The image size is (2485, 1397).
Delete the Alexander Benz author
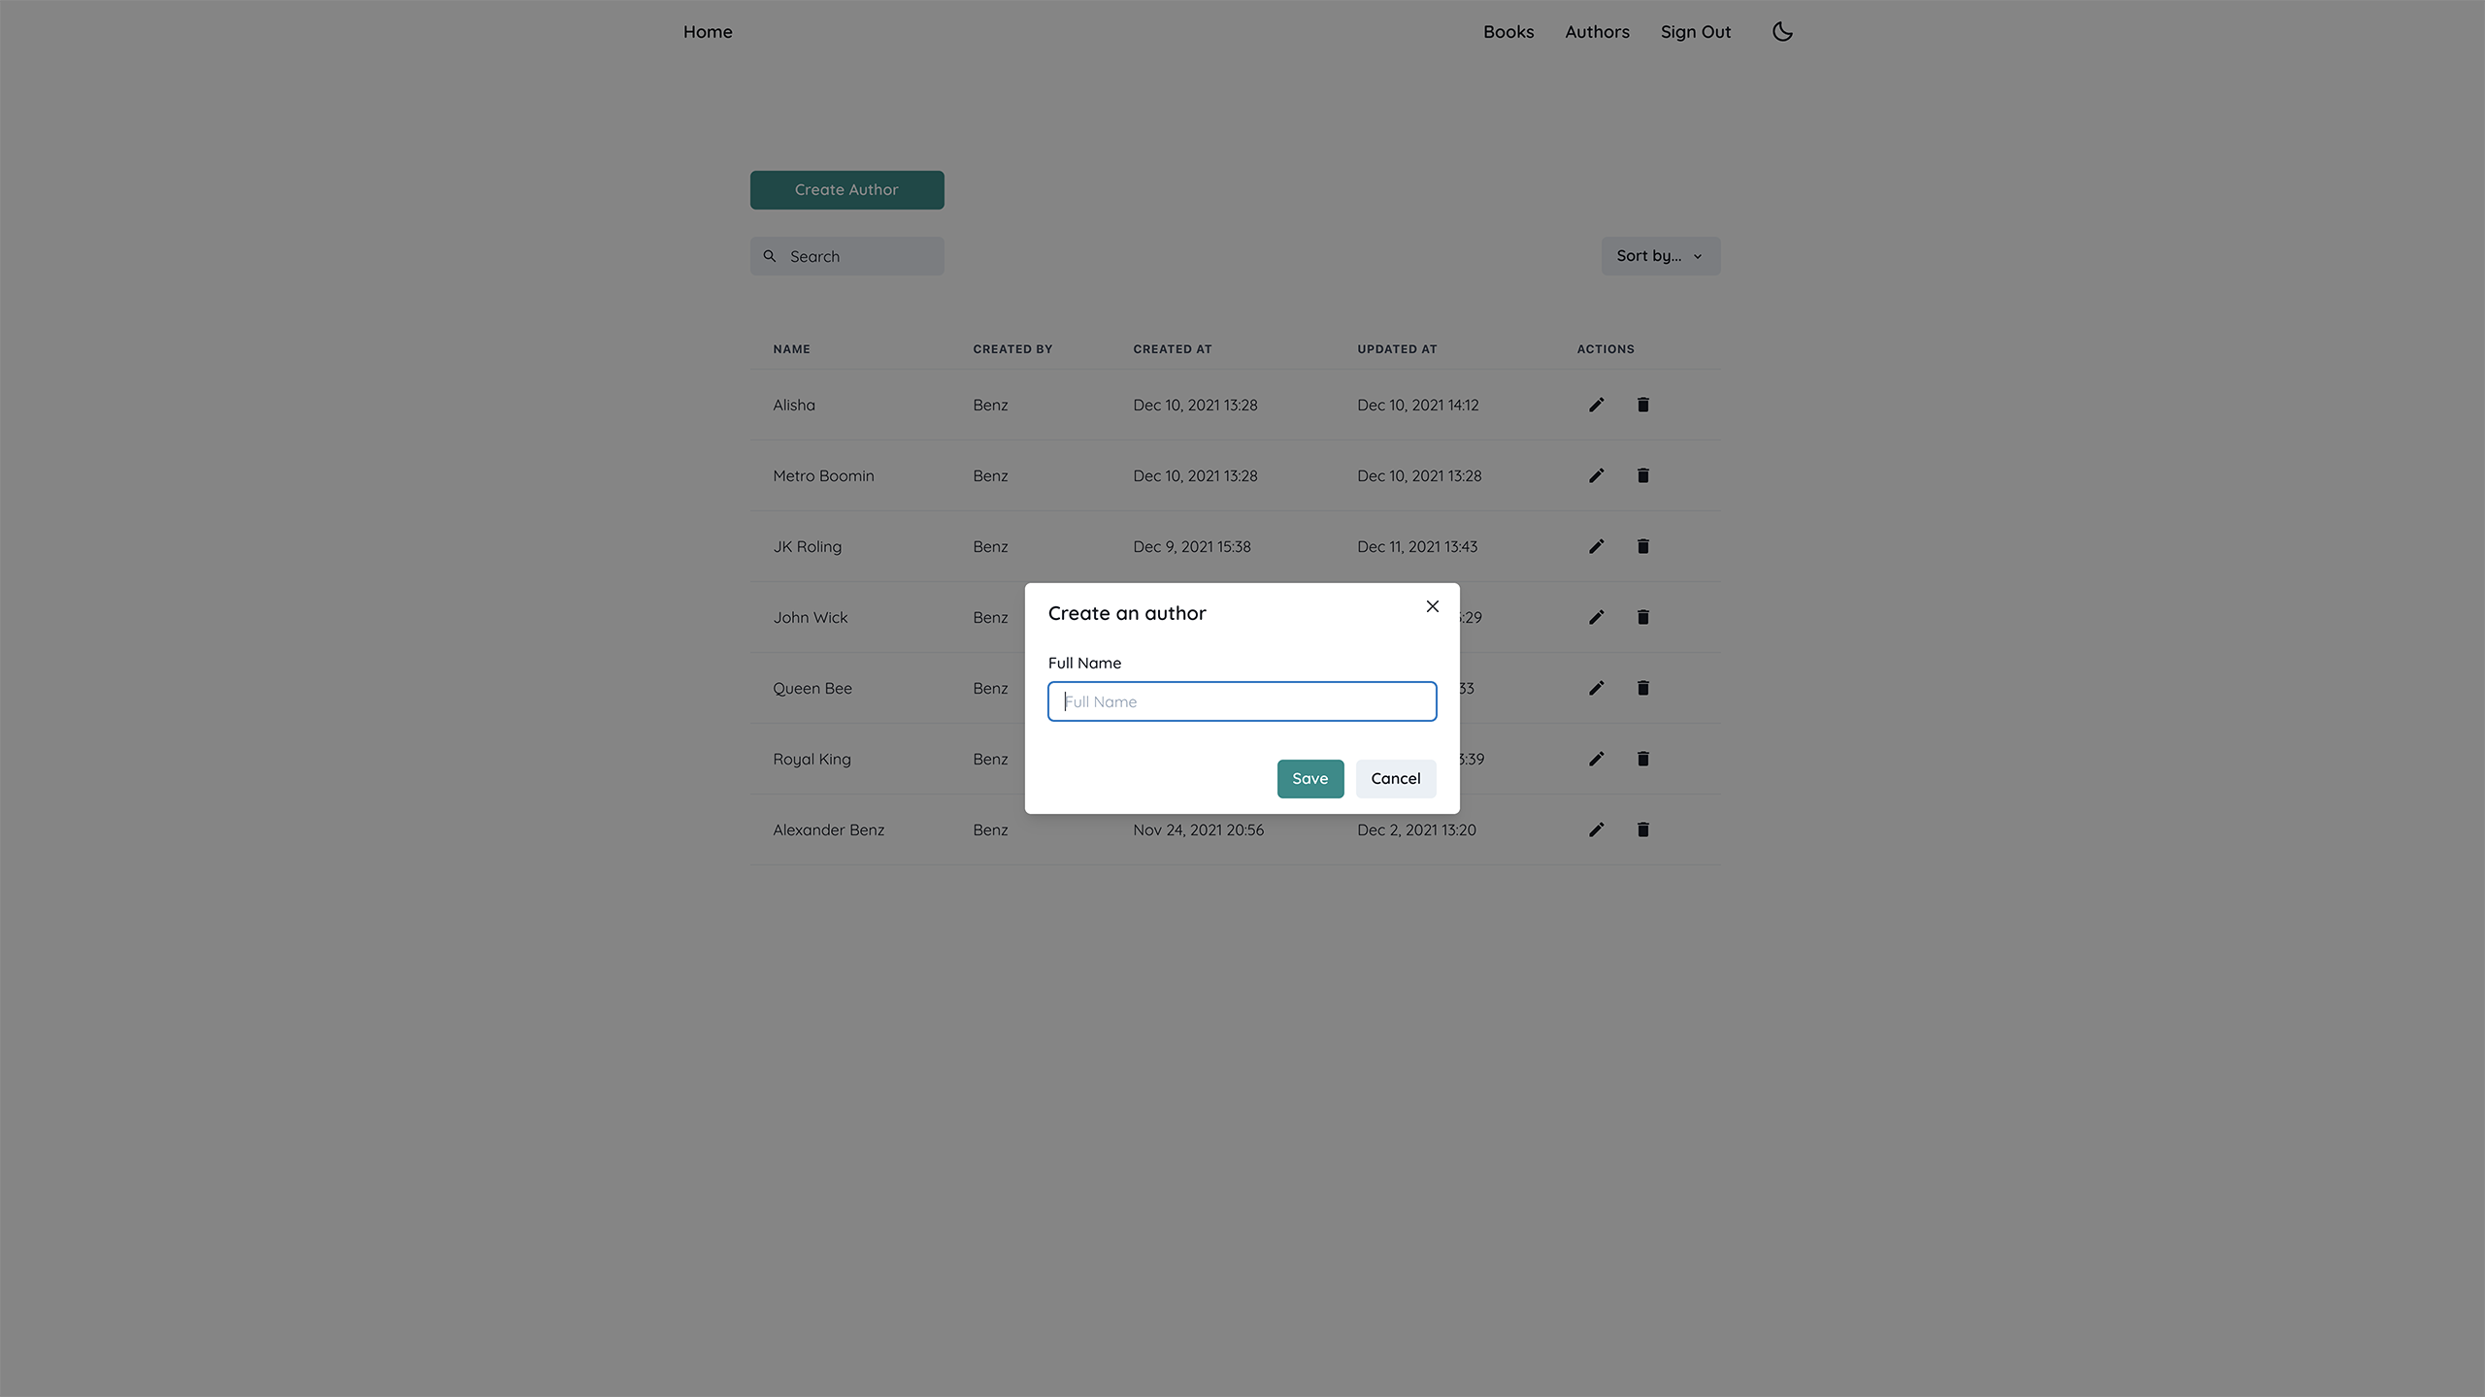[x=1642, y=829]
